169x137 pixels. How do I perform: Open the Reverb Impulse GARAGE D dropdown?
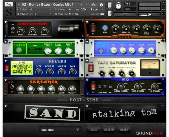pos(22,72)
